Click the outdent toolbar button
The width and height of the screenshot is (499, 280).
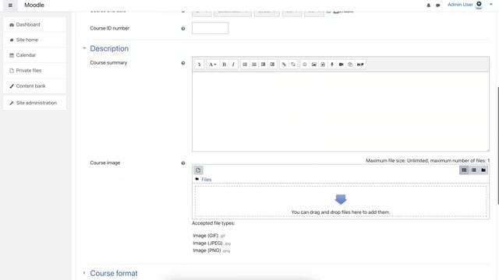click(x=264, y=65)
